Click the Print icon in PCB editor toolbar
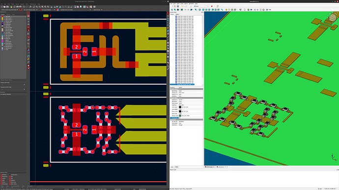The height and width of the screenshot is (190, 339). tap(17, 7)
